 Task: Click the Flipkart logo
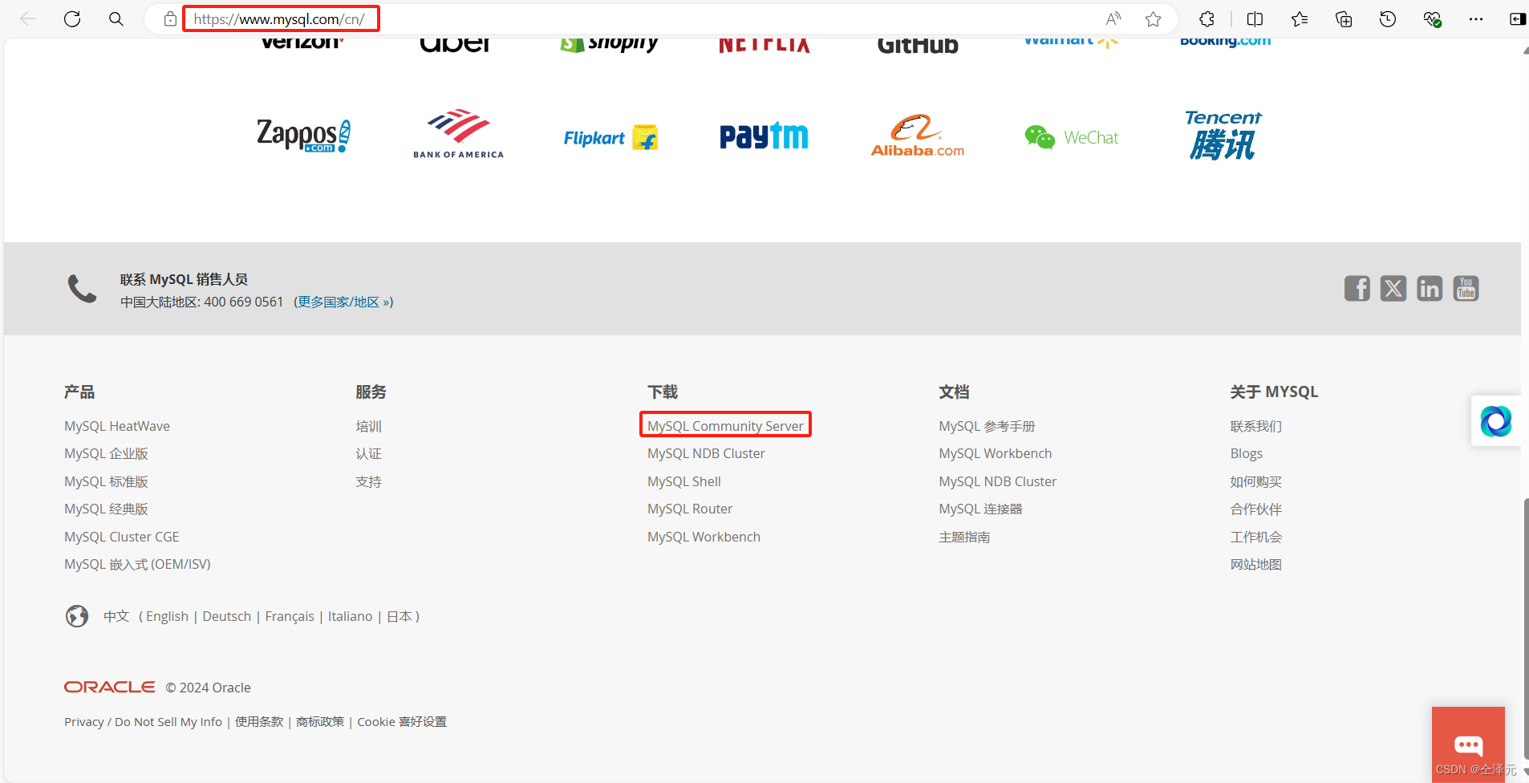(x=610, y=138)
